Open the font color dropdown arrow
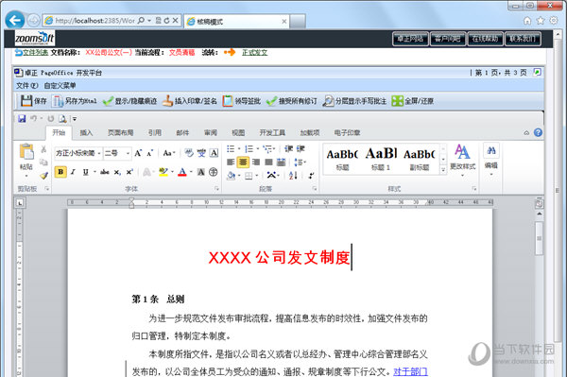 (x=191, y=172)
